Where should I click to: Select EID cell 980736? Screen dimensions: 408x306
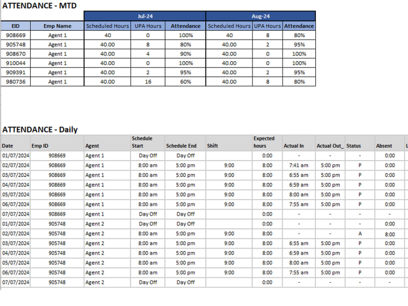point(16,82)
